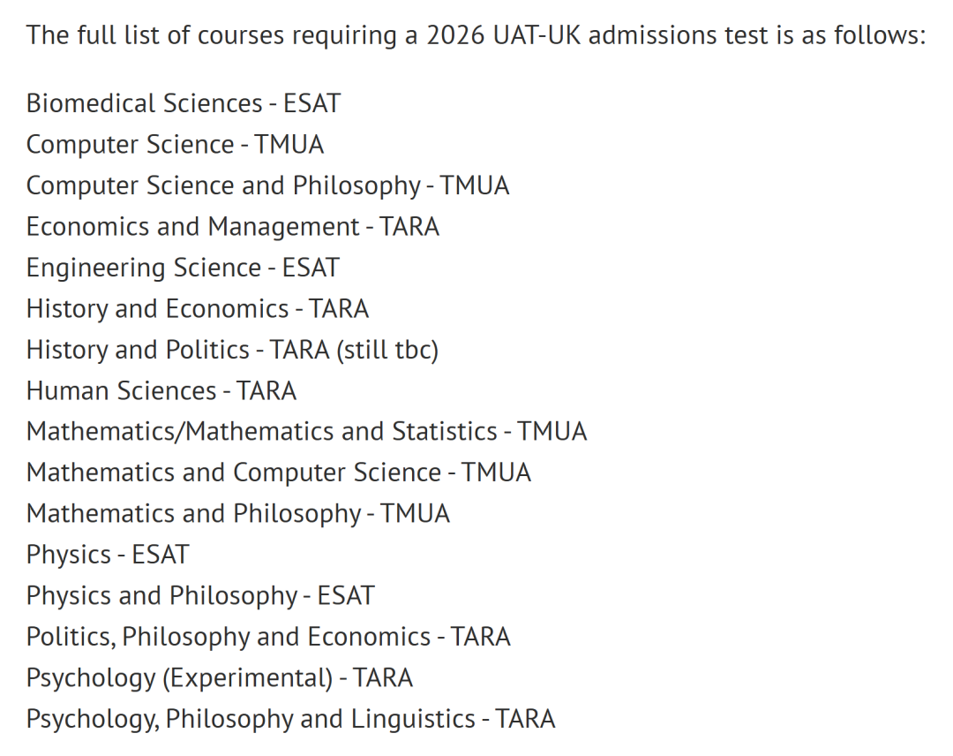Click the Mathematics/Mathematics and Statistics - TMUA line
This screenshot has width=953, height=756.
pyautogui.click(x=306, y=431)
